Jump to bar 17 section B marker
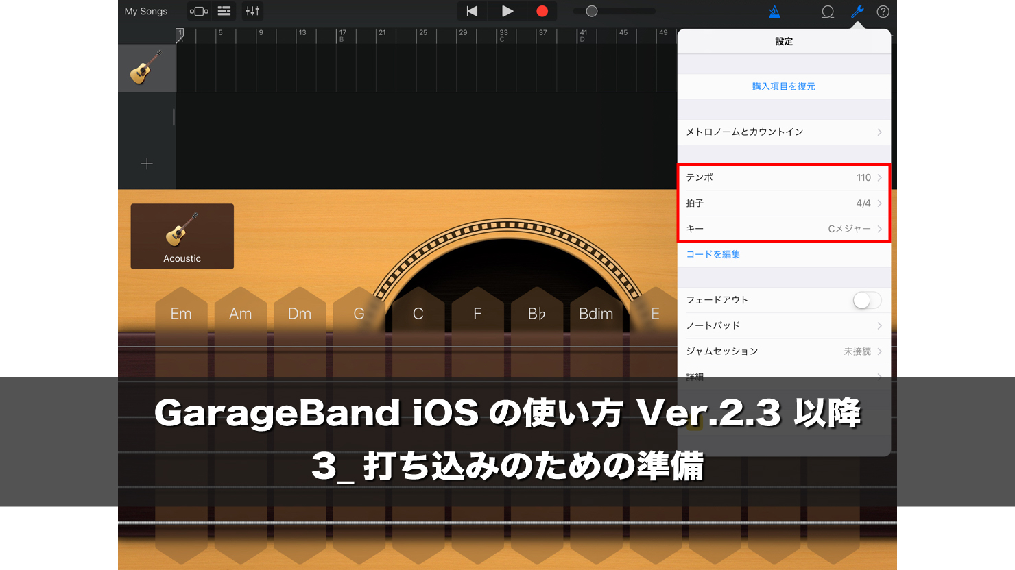The height and width of the screenshot is (570, 1015). click(x=342, y=36)
